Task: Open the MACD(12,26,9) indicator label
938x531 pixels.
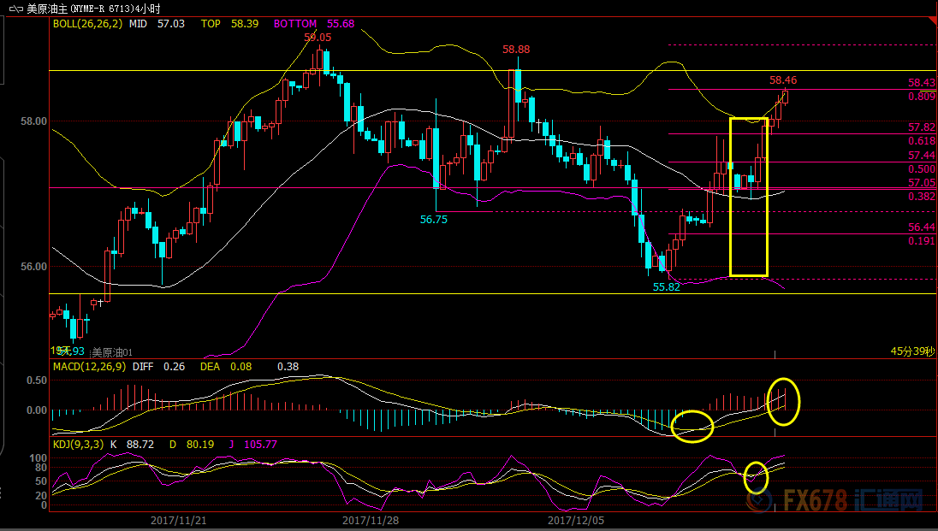Action: point(90,367)
